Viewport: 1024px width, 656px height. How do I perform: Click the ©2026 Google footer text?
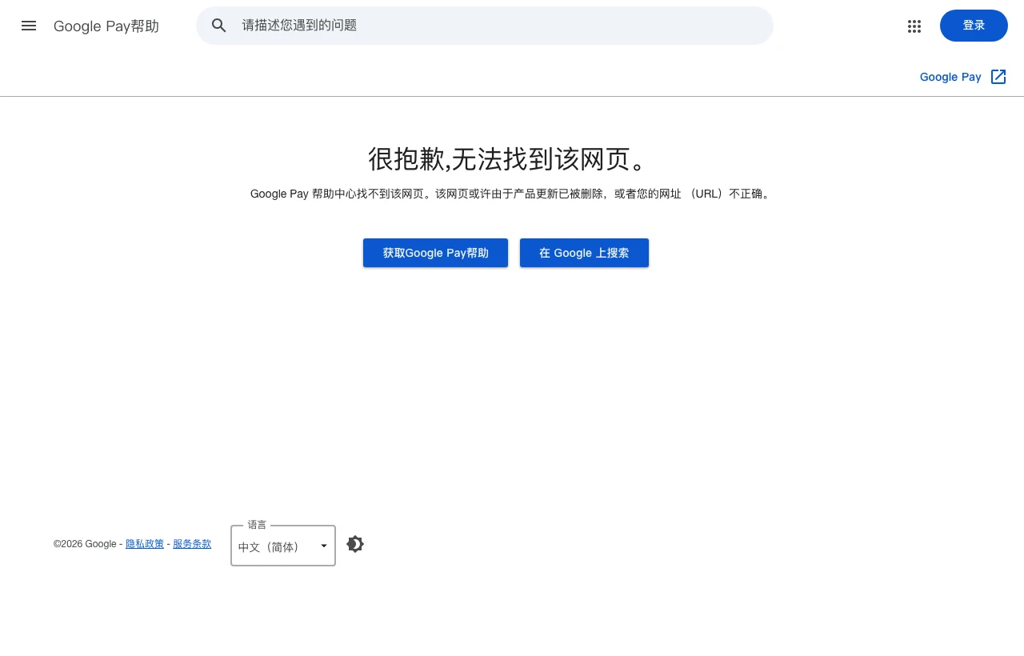85,544
